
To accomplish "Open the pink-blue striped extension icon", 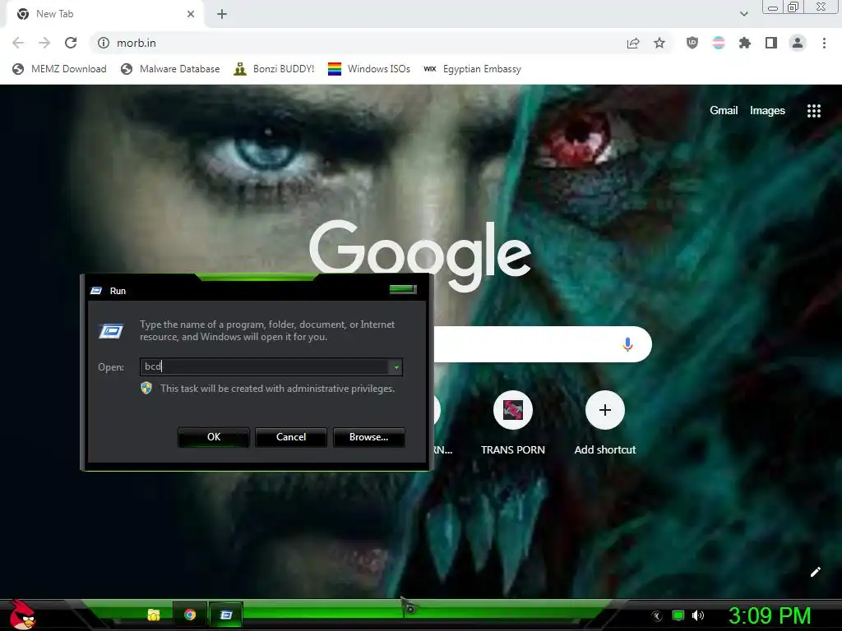I will [x=719, y=43].
